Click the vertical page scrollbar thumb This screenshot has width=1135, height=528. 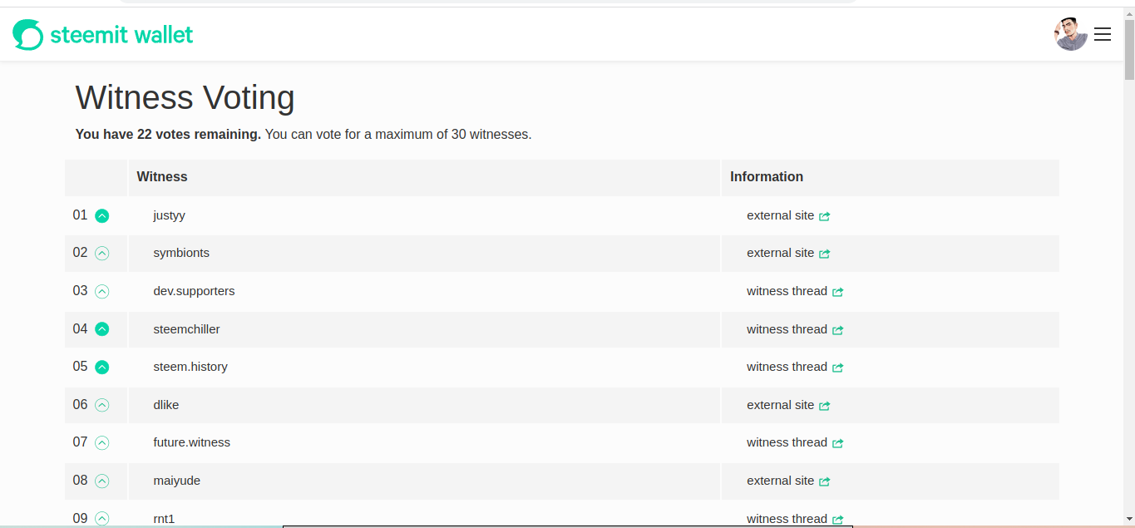click(1129, 50)
